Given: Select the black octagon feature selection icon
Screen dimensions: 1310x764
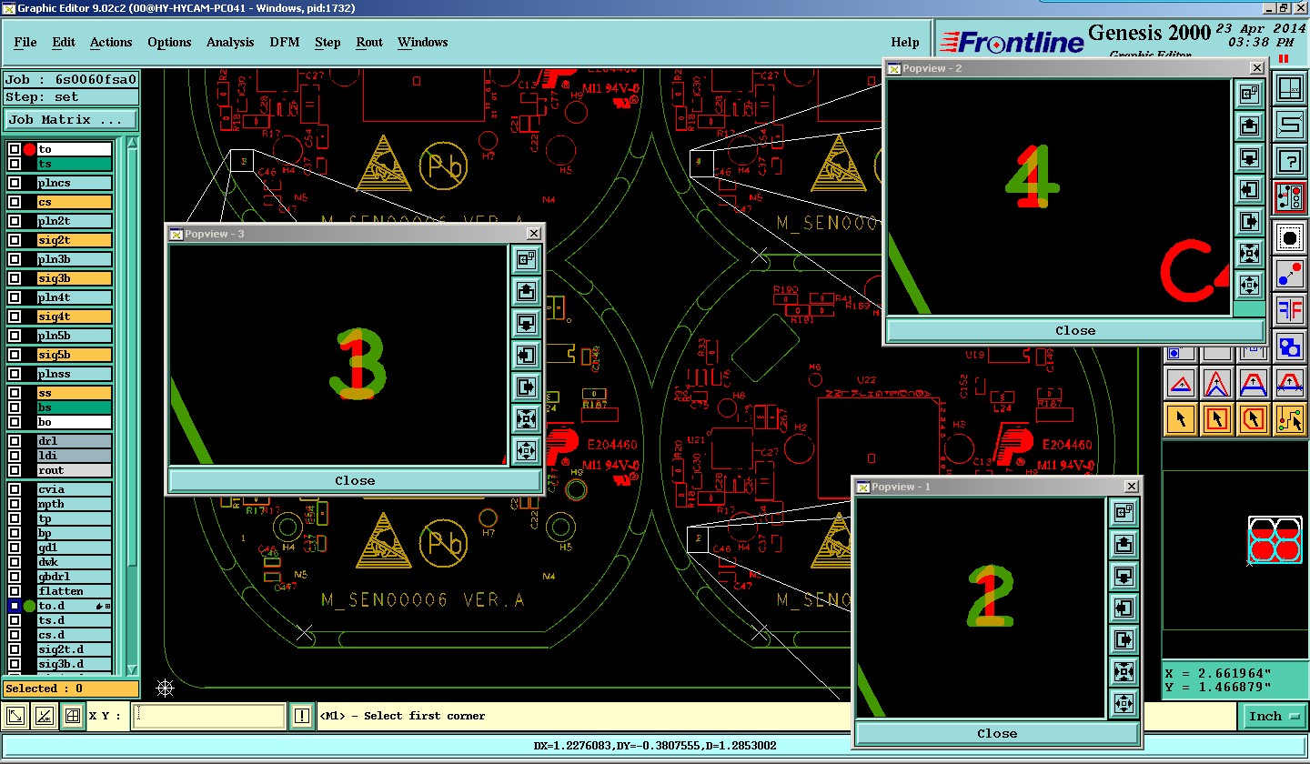Looking at the screenshot, I should pyautogui.click(x=1289, y=238).
